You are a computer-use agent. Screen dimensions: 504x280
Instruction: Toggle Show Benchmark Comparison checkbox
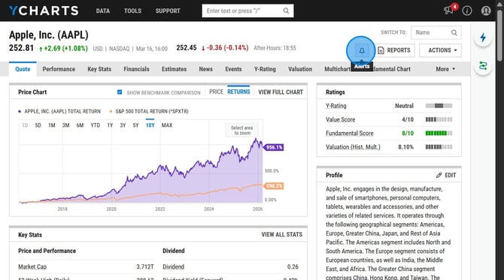[120, 92]
